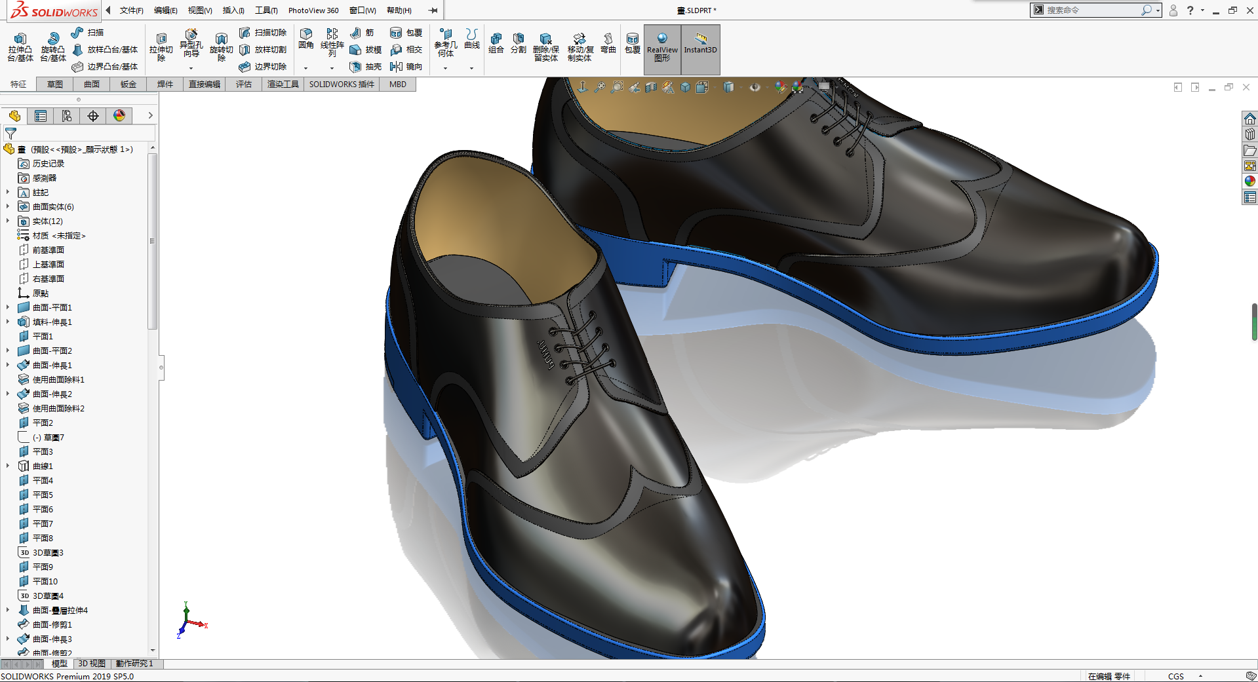The width and height of the screenshot is (1258, 682).
Task: Select the 圆角 fillet tool
Action: 306,39
